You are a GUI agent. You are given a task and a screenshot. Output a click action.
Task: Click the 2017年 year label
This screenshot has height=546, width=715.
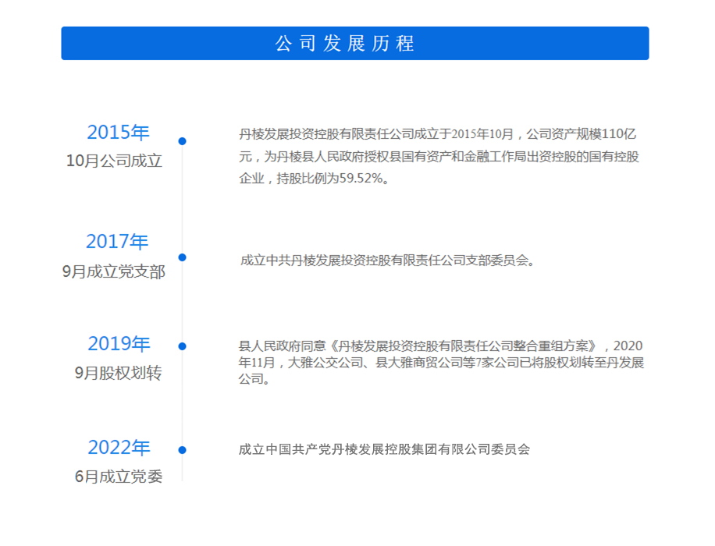click(117, 242)
